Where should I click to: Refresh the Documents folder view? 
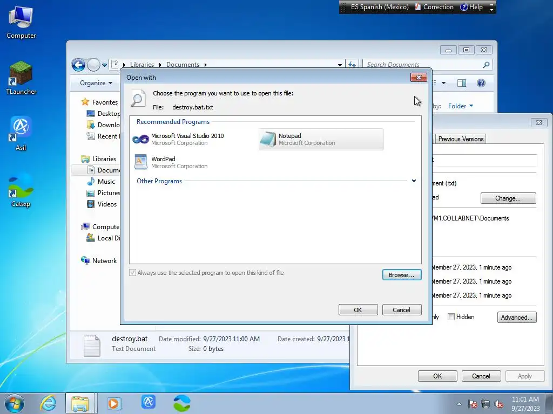(x=352, y=65)
